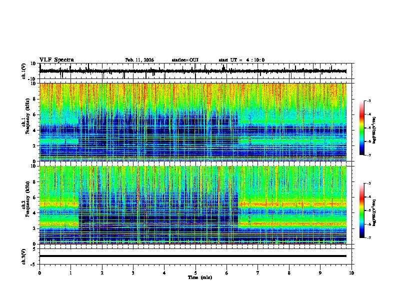396x306 pixels.
Task: Click the flat black ch.3 voltage trace
Action: tap(193, 256)
